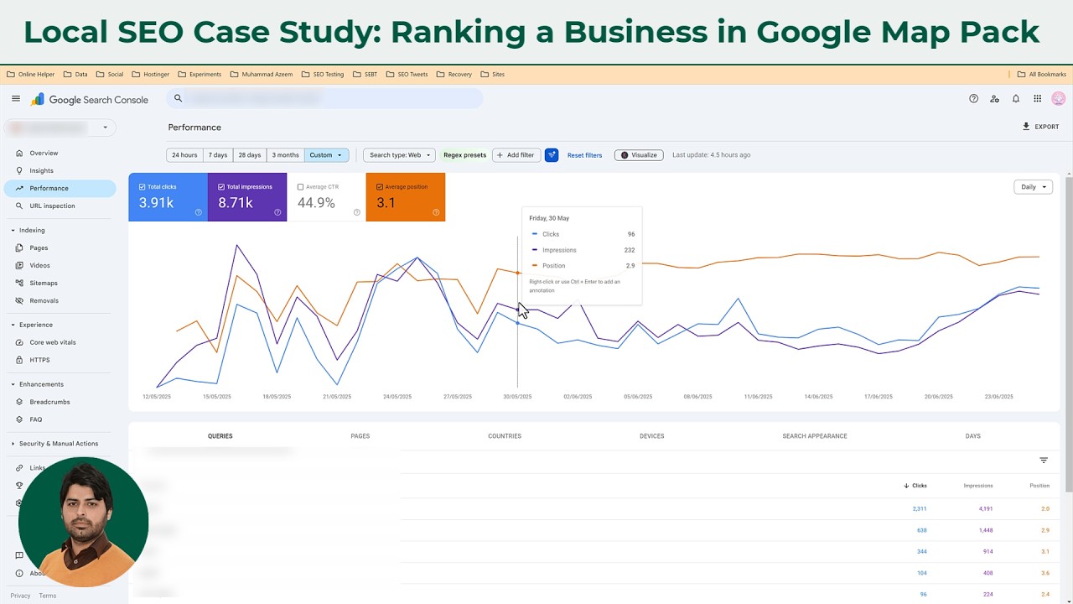Collapse the Enhancements section
Screen dimensions: 1073x604
[13, 384]
